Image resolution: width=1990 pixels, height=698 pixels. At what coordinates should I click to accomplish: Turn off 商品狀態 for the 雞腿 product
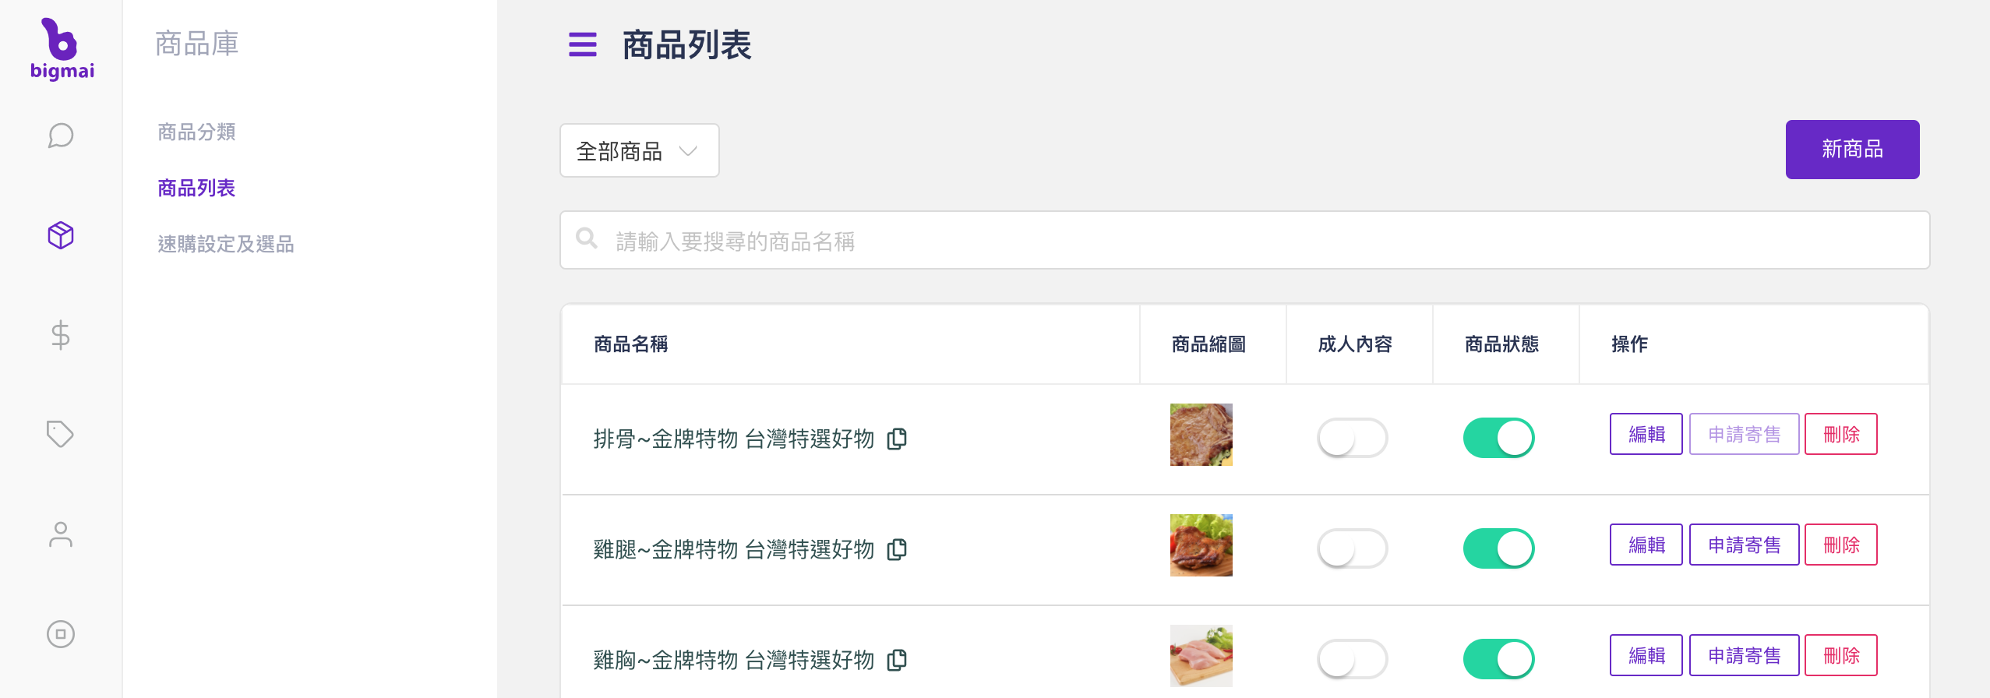(1498, 548)
